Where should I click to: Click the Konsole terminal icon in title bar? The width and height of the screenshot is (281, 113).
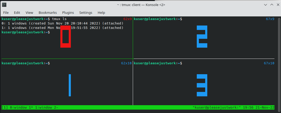click(x=4, y=5)
